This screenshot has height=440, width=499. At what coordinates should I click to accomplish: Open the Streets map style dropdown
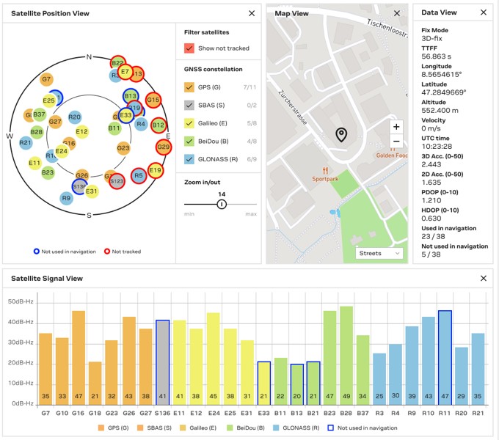tap(379, 253)
